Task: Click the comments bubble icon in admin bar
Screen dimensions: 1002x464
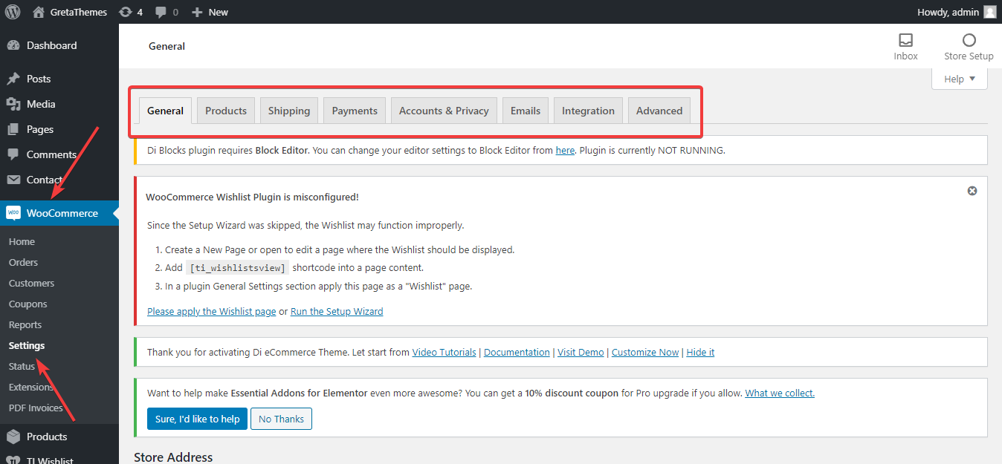Action: [x=160, y=12]
